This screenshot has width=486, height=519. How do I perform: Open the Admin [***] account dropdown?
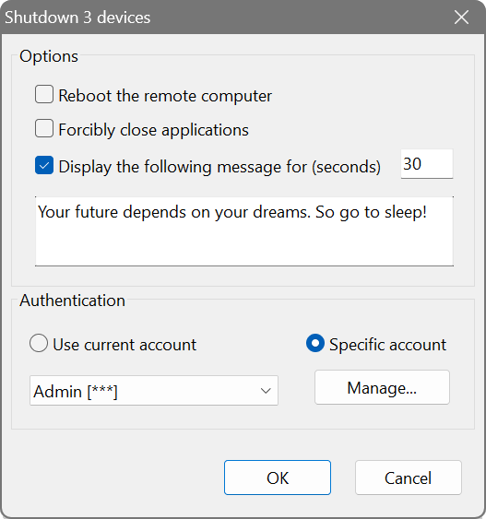click(x=154, y=391)
